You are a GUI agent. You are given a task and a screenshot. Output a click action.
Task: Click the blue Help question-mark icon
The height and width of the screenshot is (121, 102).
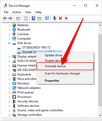point(33,18)
